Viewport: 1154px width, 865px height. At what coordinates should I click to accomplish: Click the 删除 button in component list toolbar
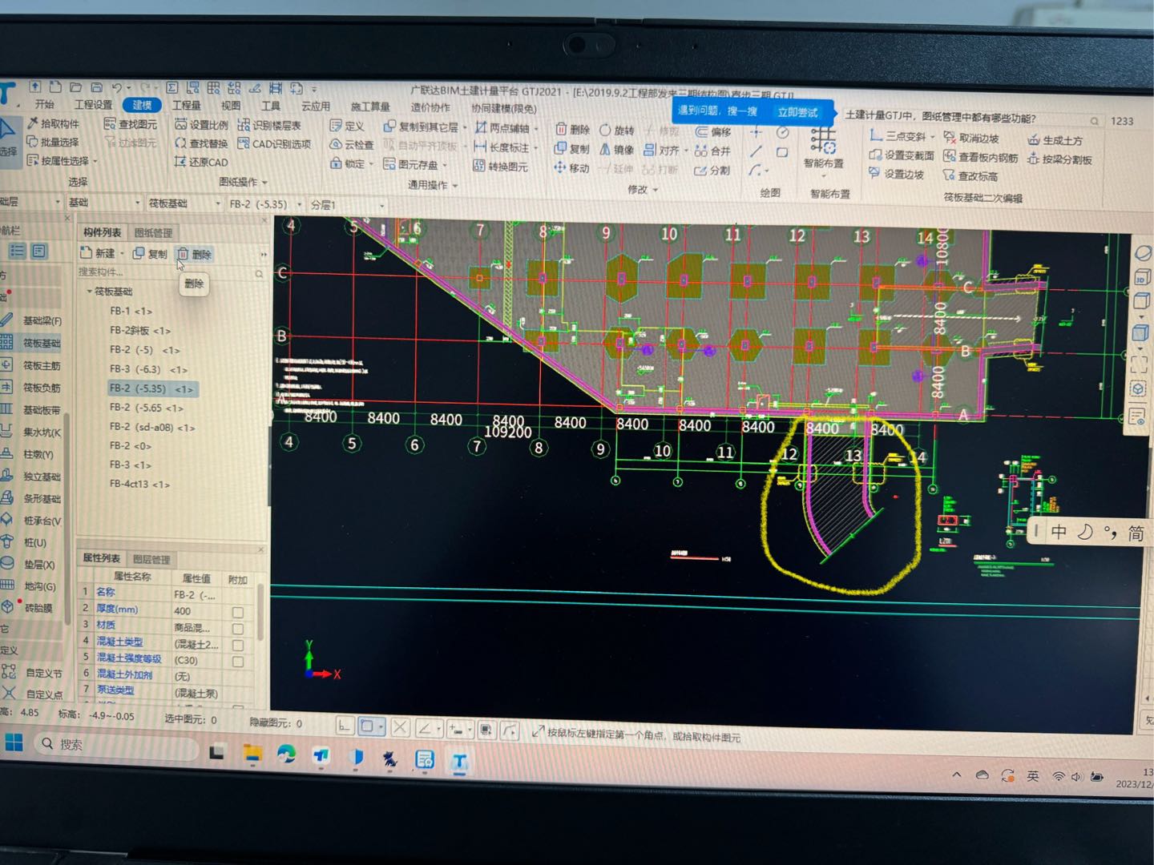point(194,254)
